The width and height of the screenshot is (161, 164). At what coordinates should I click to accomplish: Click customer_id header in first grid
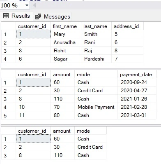pyautogui.click(x=33, y=26)
